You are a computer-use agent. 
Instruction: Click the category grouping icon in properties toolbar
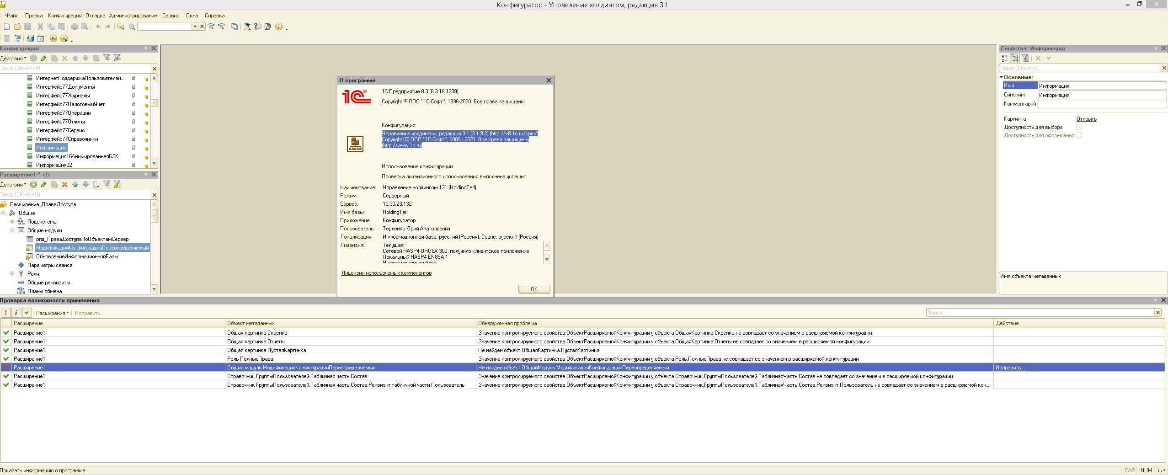tap(1015, 58)
